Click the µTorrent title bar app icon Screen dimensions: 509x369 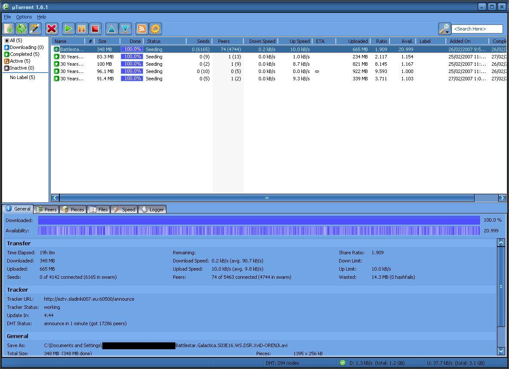(x=6, y=6)
